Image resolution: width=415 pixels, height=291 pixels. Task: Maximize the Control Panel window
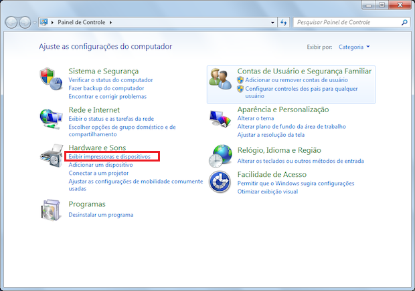pyautogui.click(x=382, y=5)
